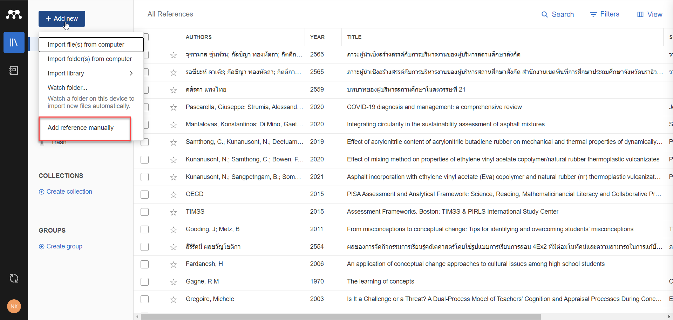Viewport: 673px width, 320px height.
Task: Star the 2554 Thai reference
Action: click(174, 247)
